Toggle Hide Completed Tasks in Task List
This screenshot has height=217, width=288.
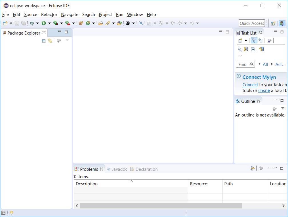[239, 49]
